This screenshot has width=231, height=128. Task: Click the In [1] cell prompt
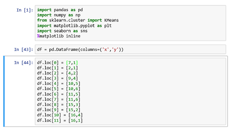(x=25, y=10)
